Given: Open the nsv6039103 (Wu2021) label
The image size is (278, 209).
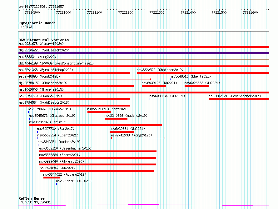Looking at the screenshot, I should coord(159,83).
